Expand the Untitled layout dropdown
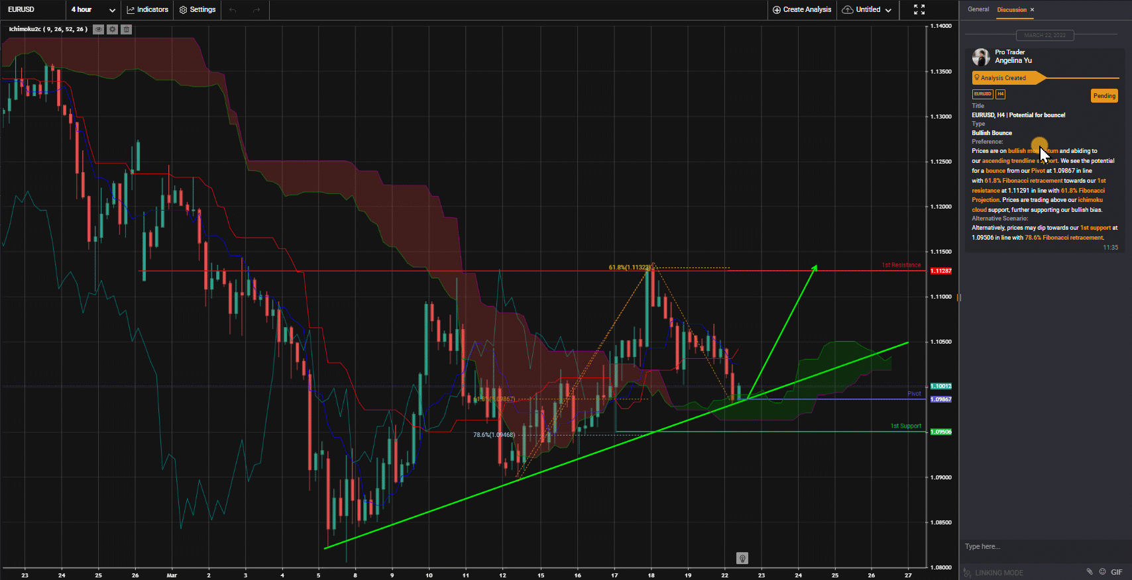Screen dimensions: 1132x580 [x=888, y=10]
